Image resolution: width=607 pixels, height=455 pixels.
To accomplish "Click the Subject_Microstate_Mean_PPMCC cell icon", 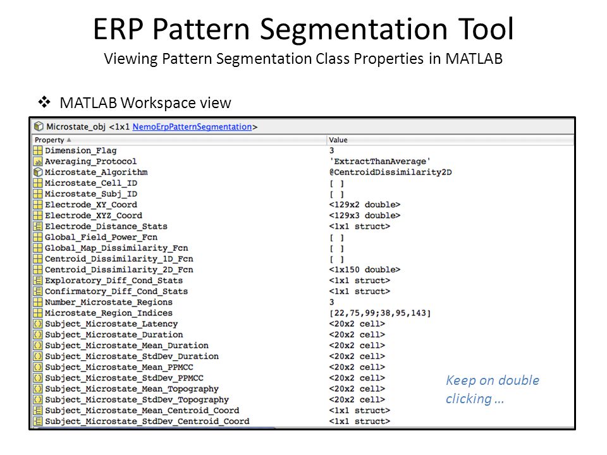I will (37, 367).
